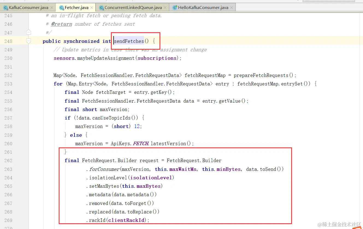Close the HelloKafkaConsumer.java tab
The height and width of the screenshot is (229, 363).
(231, 8)
